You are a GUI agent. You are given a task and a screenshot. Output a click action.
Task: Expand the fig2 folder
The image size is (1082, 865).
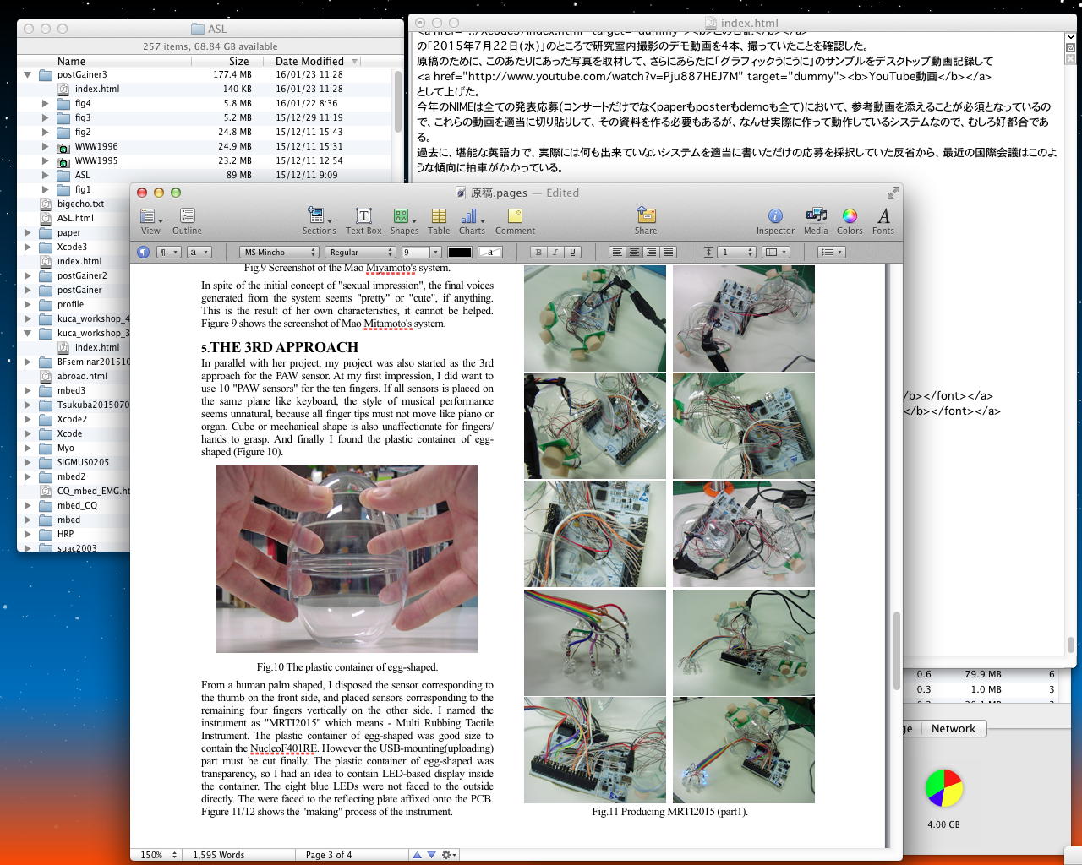[x=45, y=132]
